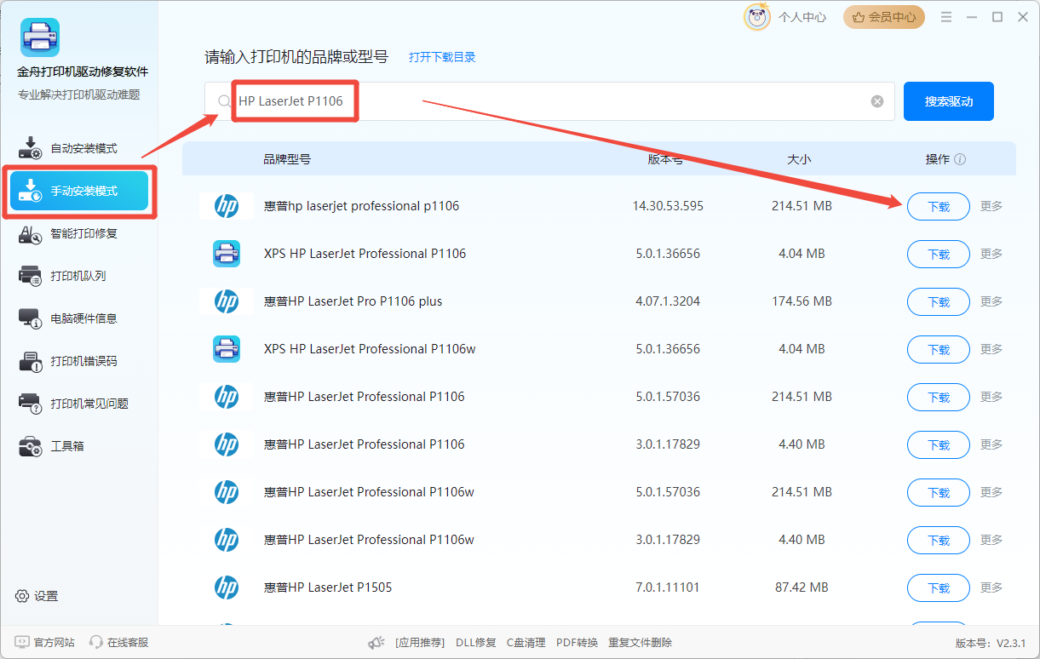Viewport: 1040px width, 659px height.
Task: Expand 更多 for P1106w version 5.0.1.57036
Action: click(991, 492)
